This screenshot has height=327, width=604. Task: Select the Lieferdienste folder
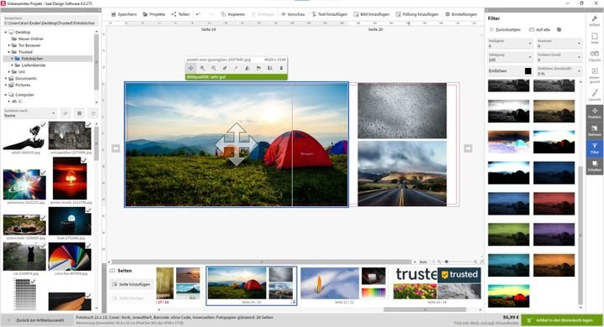[x=33, y=65]
